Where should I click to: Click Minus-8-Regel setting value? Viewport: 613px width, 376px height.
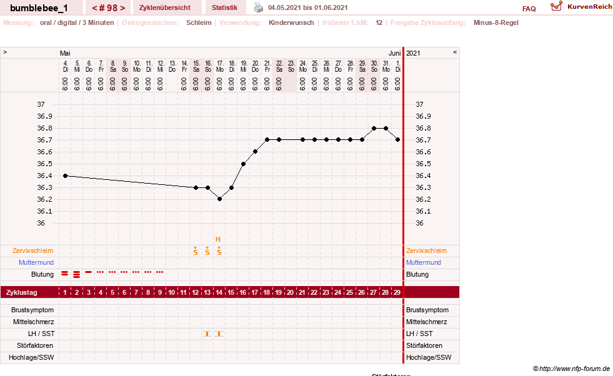(496, 22)
